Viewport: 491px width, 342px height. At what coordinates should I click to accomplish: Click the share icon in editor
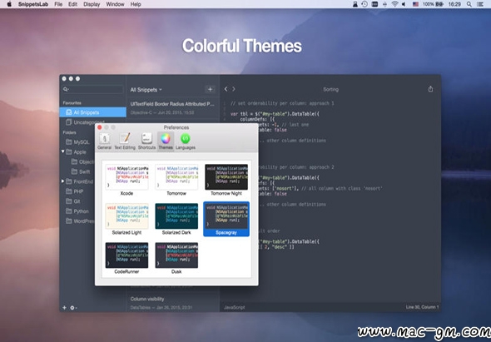[430, 89]
